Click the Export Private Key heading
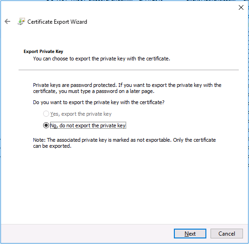The image size is (249, 244). [43, 52]
